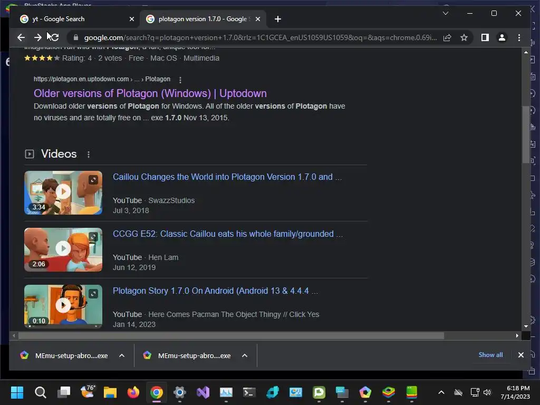
Task: Share this page using the share icon
Action: coord(447,37)
